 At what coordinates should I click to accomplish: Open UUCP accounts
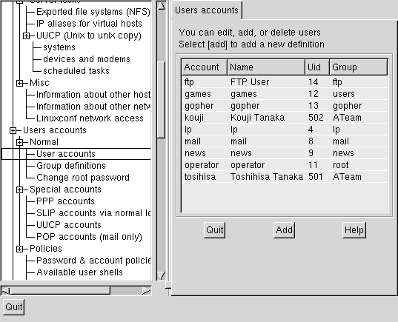pos(69,225)
